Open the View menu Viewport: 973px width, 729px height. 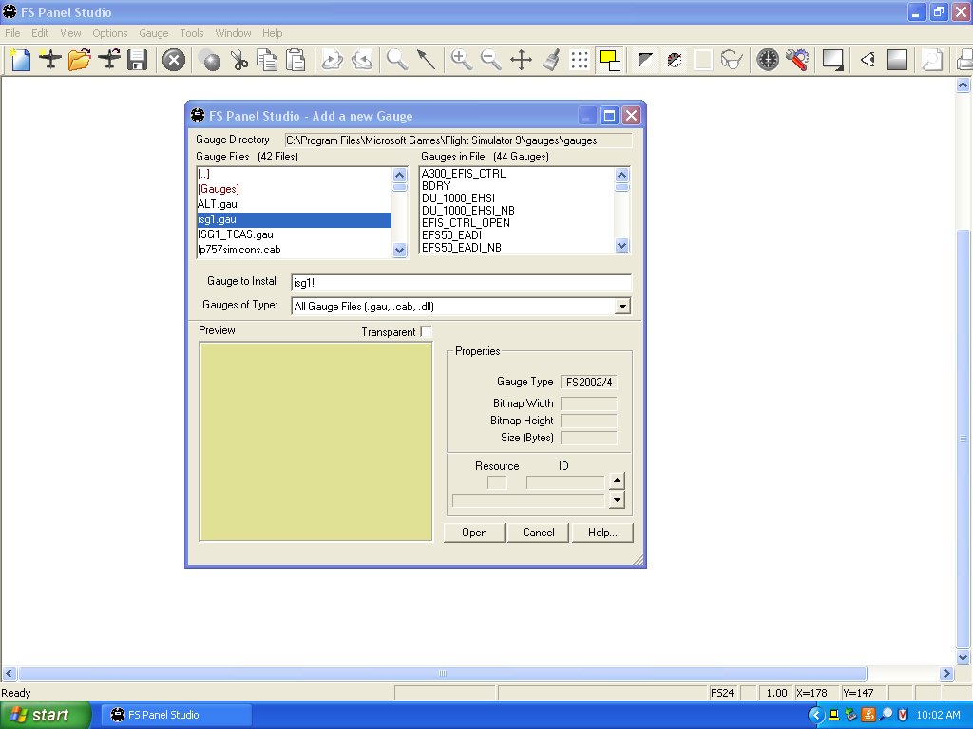click(70, 33)
